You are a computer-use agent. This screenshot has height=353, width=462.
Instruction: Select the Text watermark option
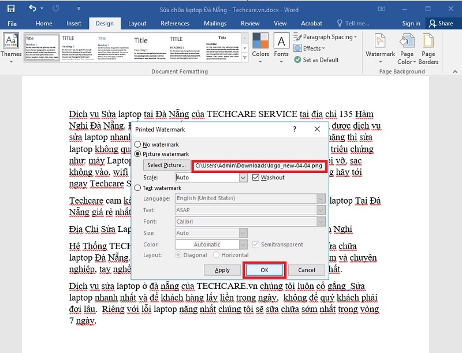click(138, 188)
